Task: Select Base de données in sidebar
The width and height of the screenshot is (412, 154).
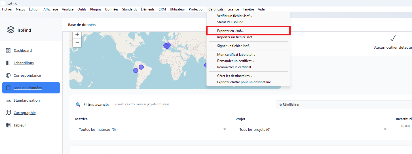Action: [31, 88]
